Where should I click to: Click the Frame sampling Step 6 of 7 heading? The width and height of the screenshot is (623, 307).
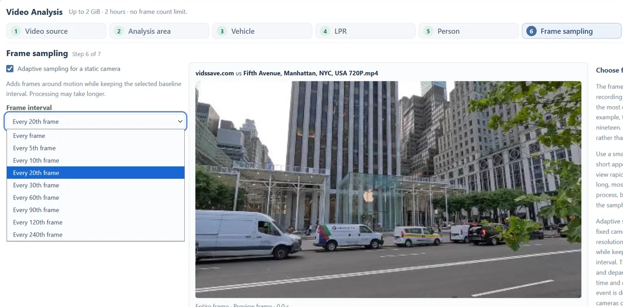point(53,53)
